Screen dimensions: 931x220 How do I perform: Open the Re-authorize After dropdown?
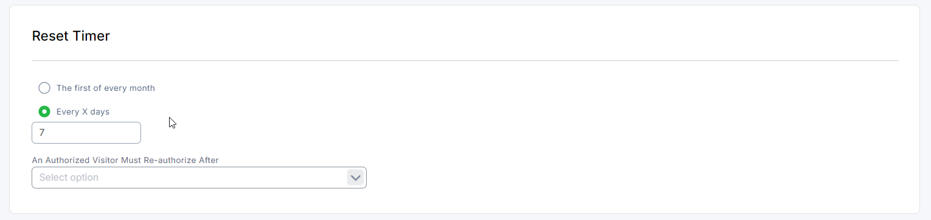(x=199, y=178)
